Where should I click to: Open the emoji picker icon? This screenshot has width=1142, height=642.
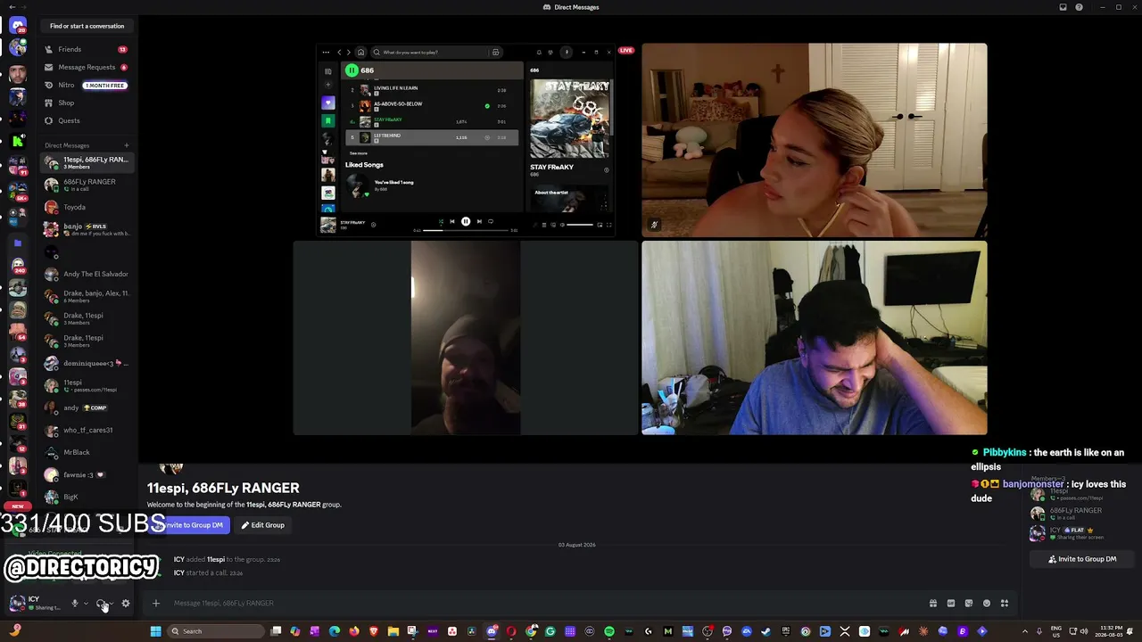987,603
